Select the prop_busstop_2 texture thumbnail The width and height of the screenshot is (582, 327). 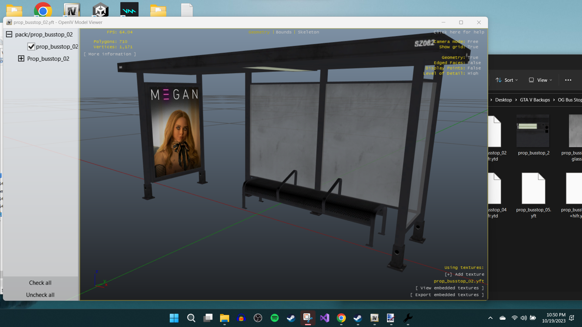tap(533, 131)
